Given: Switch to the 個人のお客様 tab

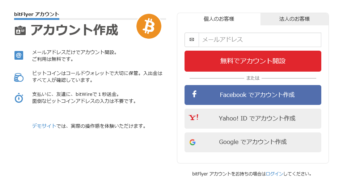Looking at the screenshot, I should [x=219, y=19].
